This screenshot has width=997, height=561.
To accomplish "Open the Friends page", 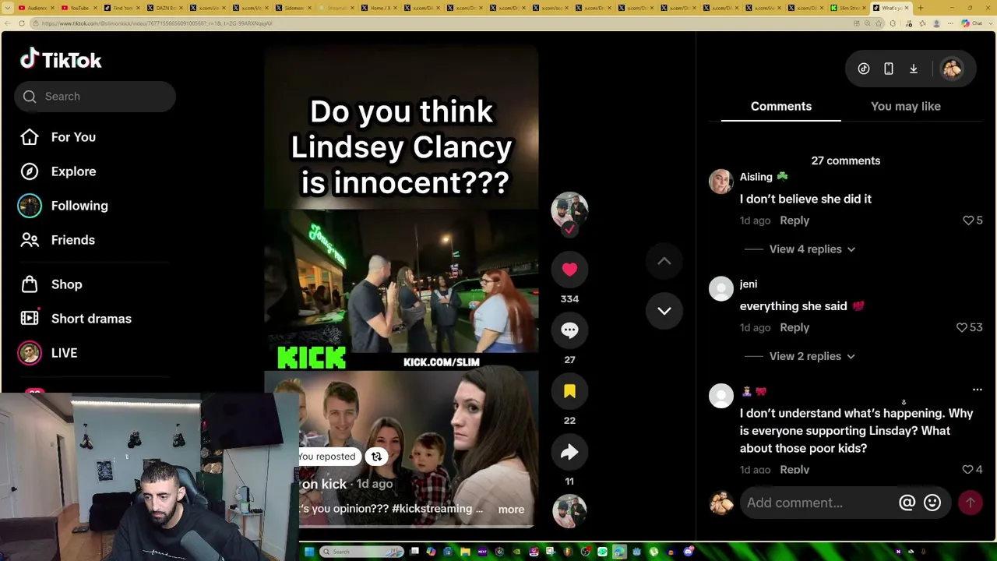I will point(72,240).
